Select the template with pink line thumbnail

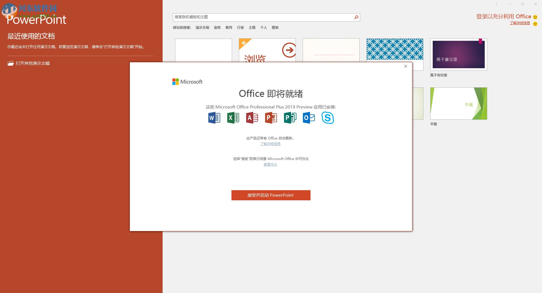coord(331,50)
